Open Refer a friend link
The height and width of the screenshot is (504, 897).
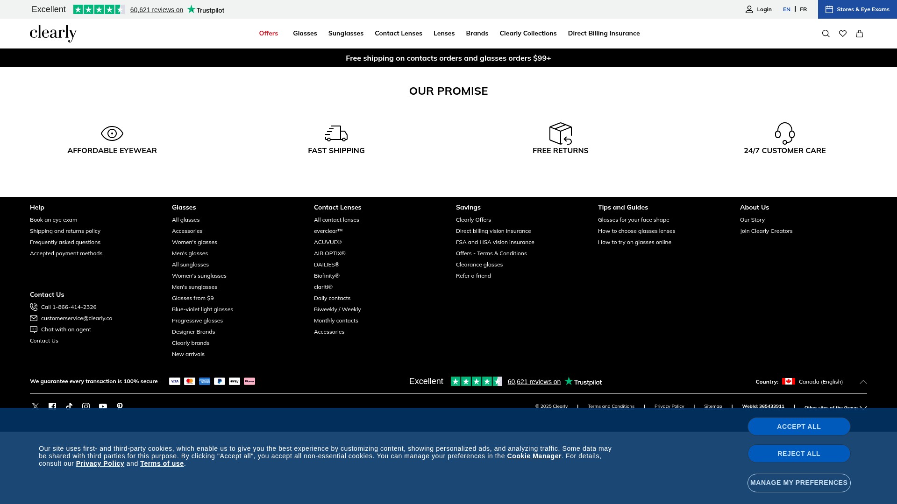click(x=473, y=276)
